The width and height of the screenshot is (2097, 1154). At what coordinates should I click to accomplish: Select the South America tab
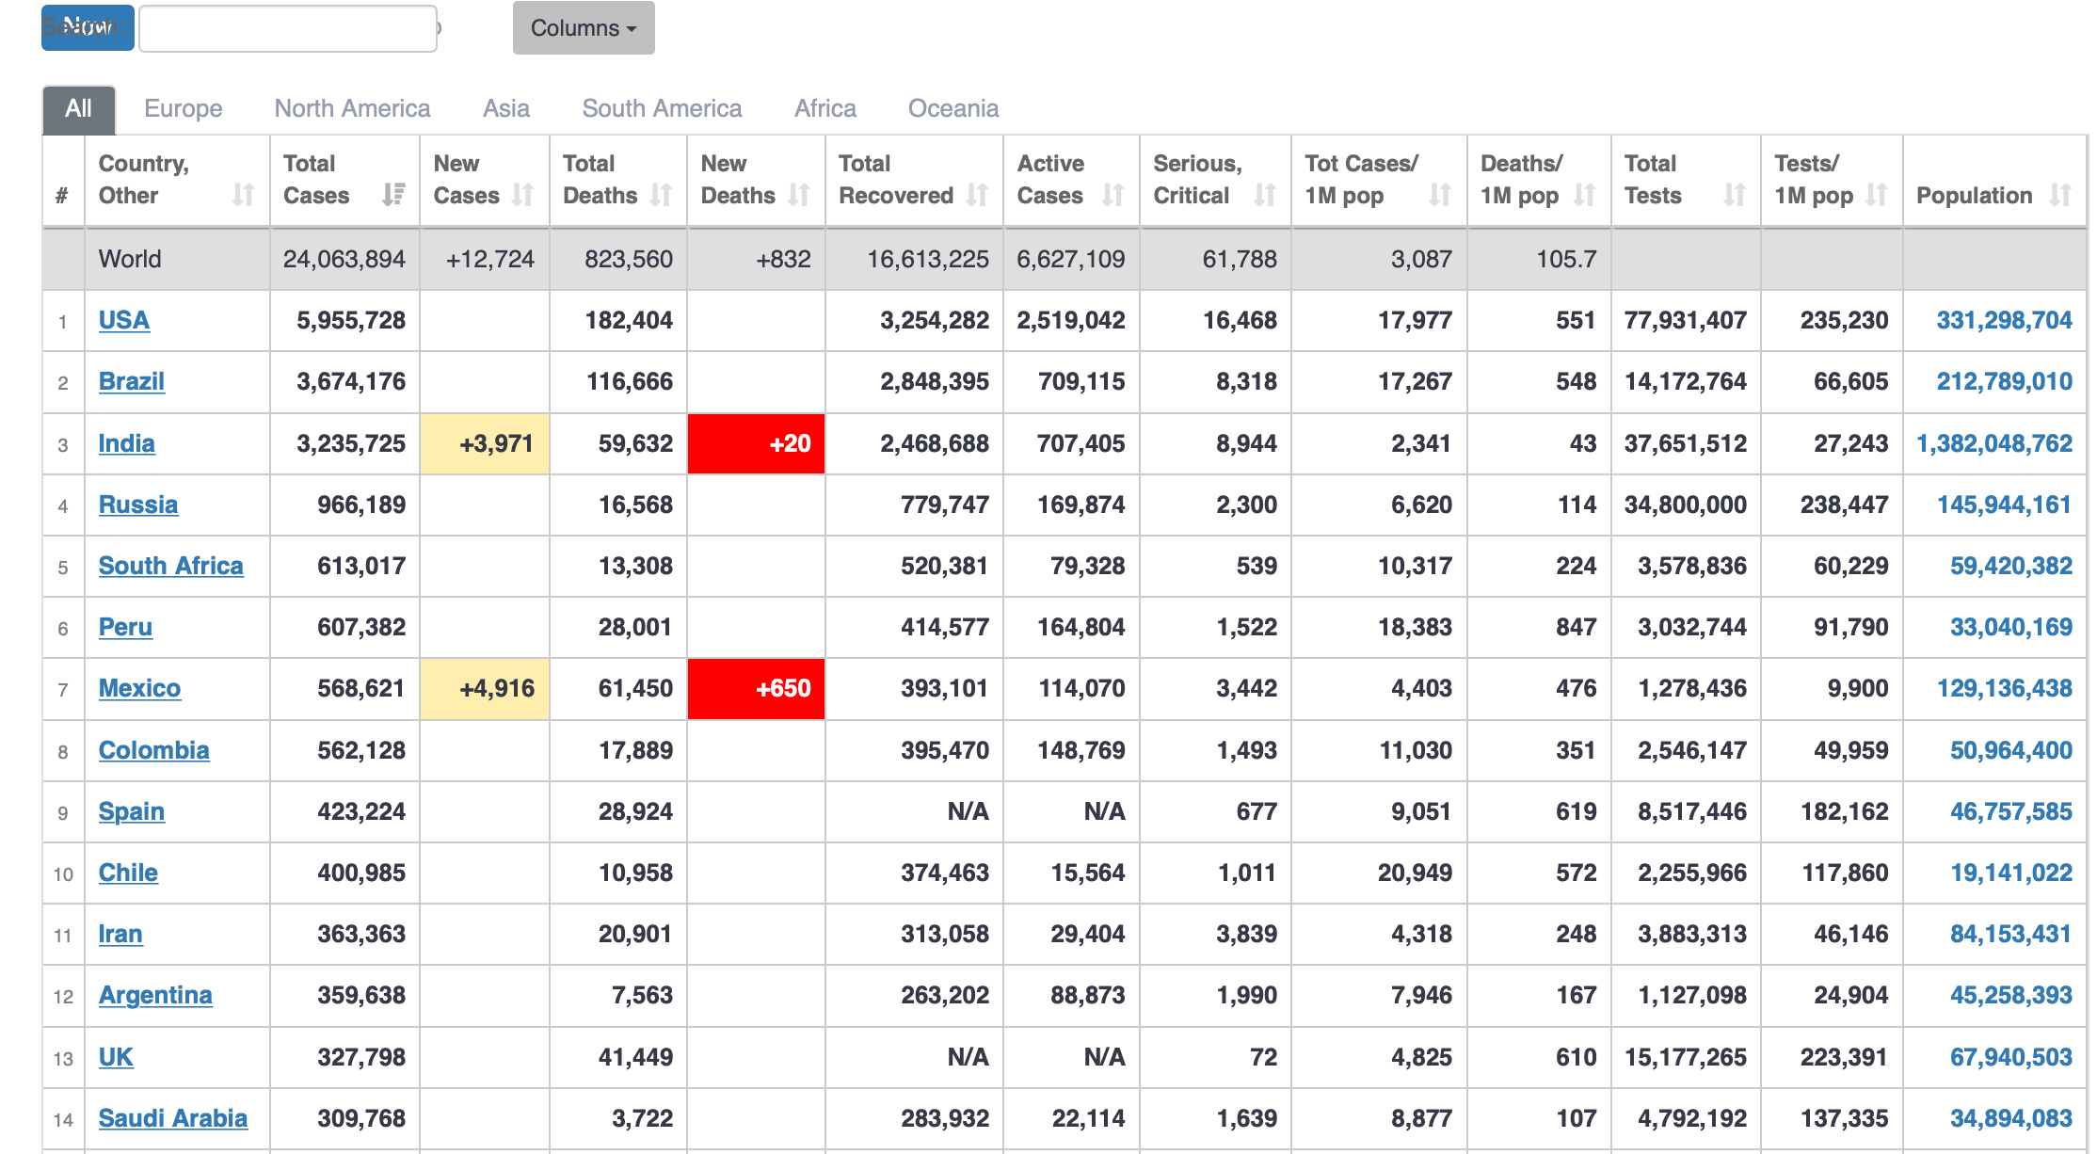[x=662, y=108]
